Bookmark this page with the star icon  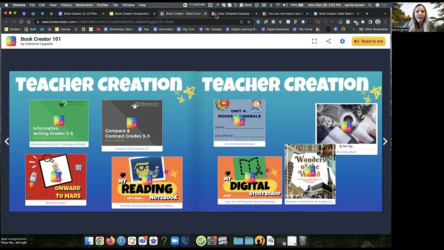249,22
